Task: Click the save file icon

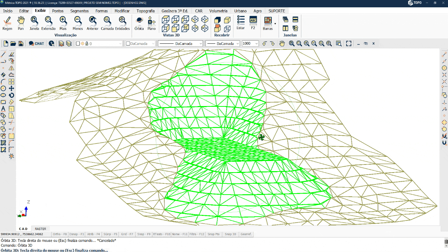Action: tap(21, 43)
